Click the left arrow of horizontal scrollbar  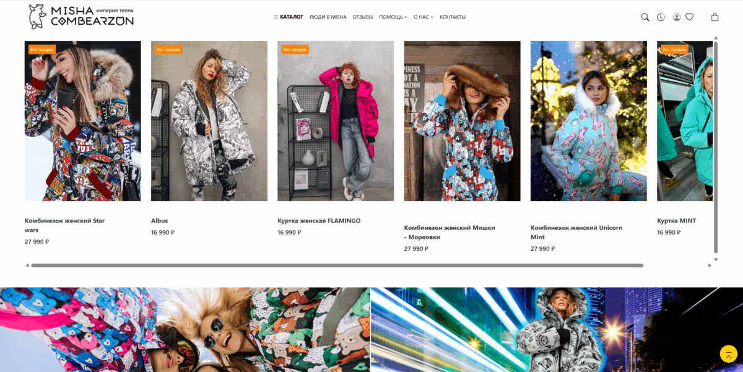tap(27, 266)
